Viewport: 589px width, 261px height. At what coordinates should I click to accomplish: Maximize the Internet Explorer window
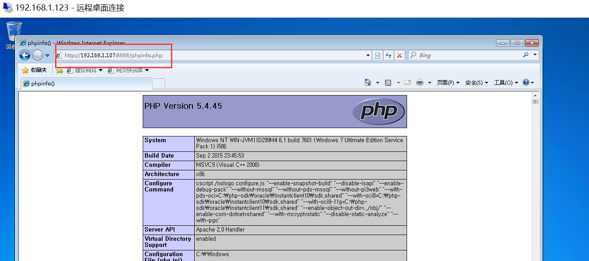pyautogui.click(x=517, y=43)
